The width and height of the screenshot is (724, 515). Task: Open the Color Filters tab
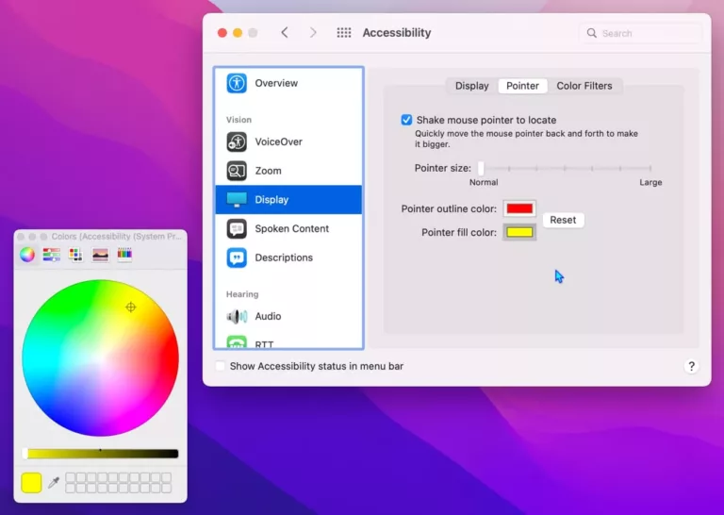[584, 86]
